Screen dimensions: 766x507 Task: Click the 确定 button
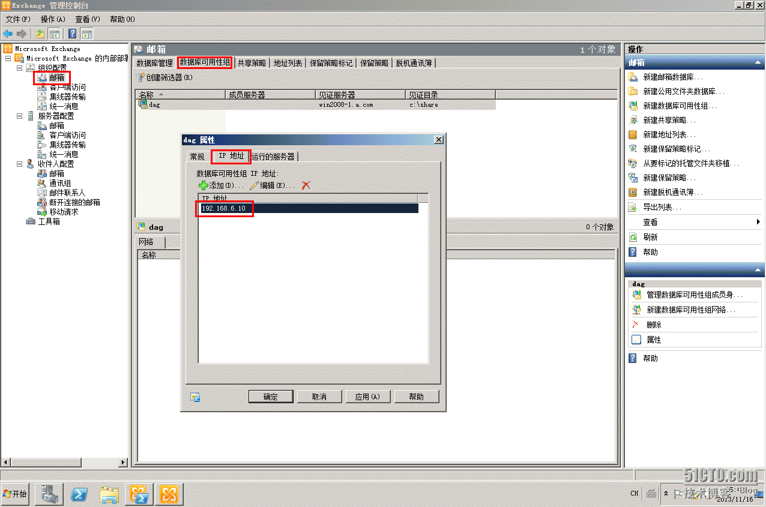pos(271,397)
